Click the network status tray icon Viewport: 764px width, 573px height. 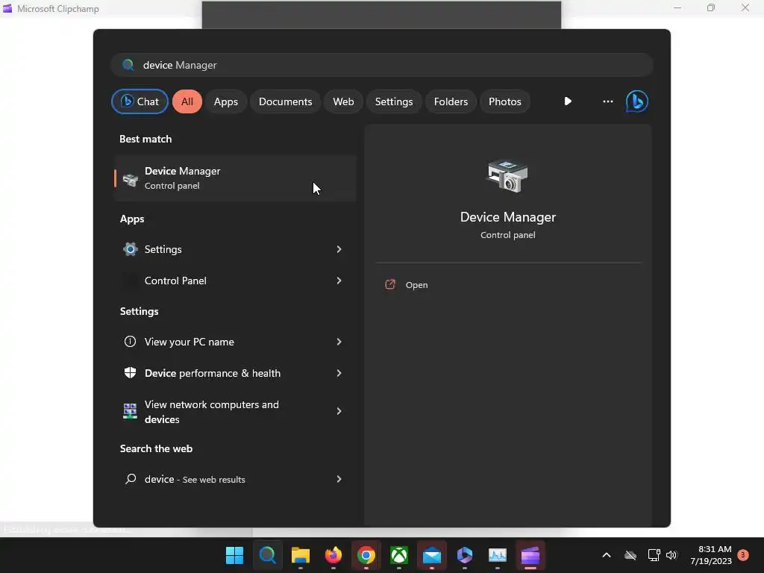[654, 555]
